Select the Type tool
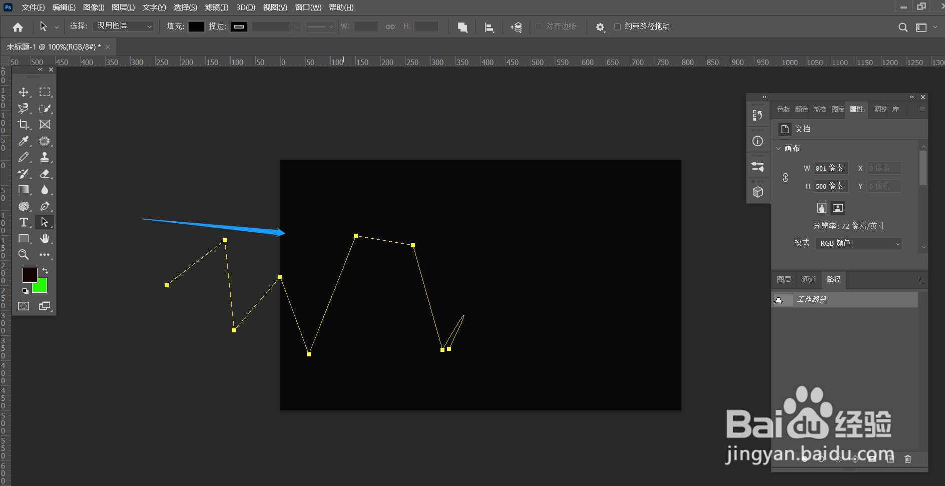This screenshot has height=486, width=945. click(24, 222)
